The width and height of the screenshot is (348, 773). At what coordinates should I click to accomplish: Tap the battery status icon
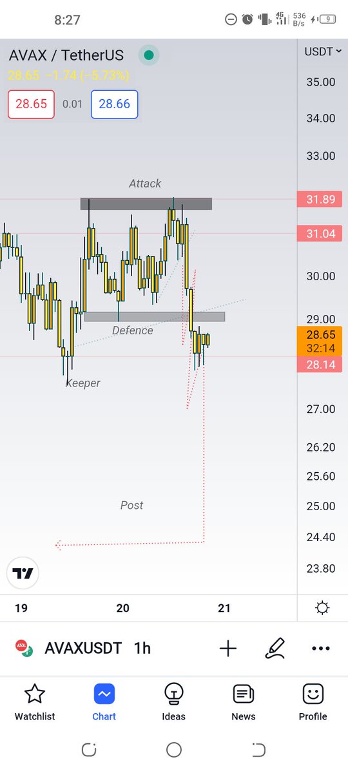point(328,20)
